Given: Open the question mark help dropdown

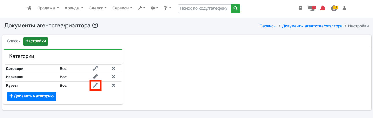Looking at the screenshot, I should point(167,8).
